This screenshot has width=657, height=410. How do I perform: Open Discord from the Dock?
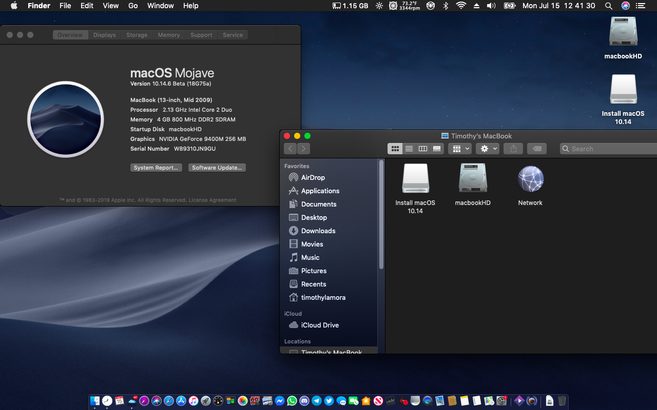[x=304, y=401]
